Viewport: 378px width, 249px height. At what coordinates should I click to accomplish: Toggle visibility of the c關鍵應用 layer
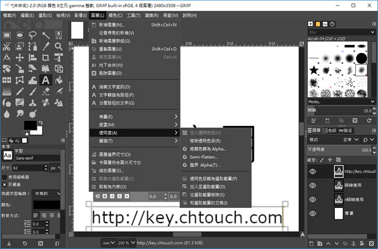(x=313, y=199)
